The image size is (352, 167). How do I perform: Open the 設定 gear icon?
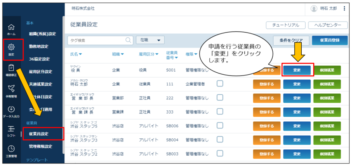[11, 47]
